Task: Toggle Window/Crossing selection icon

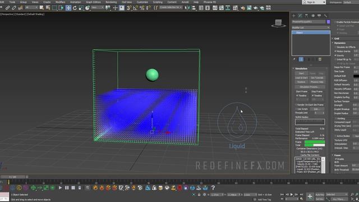Action: pos(61,8)
